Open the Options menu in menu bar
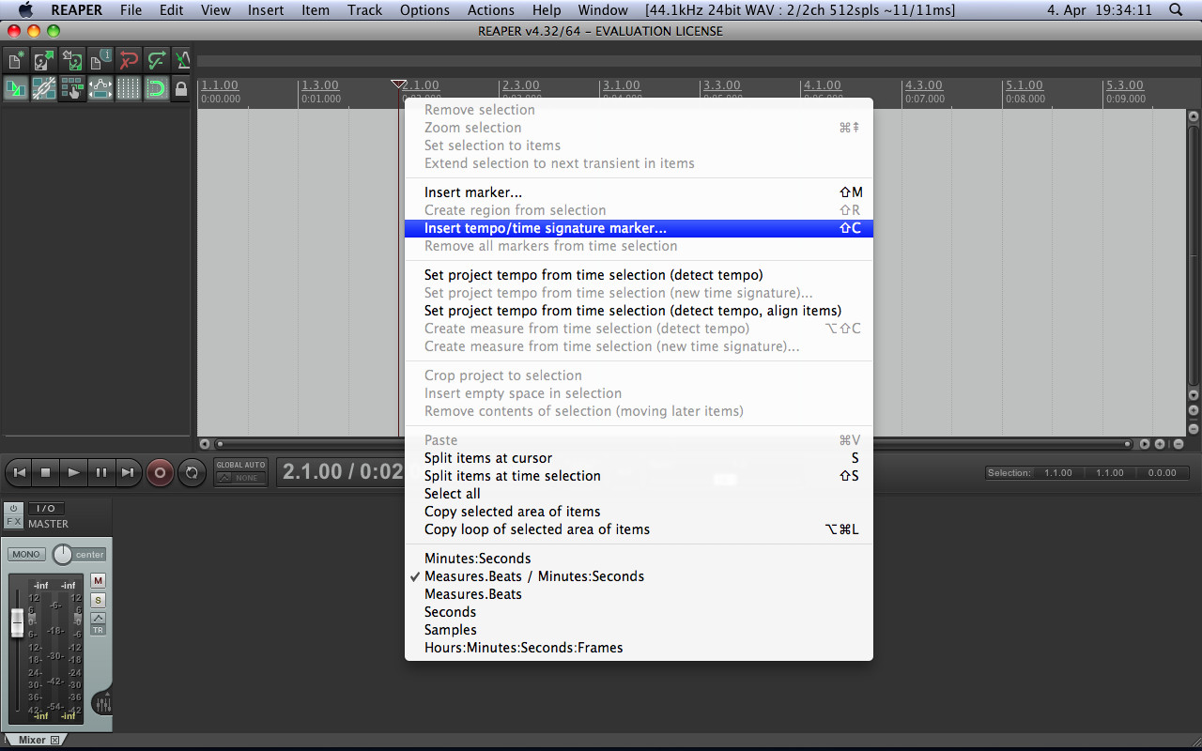Viewport: 1202px width, 751px height. 424,10
